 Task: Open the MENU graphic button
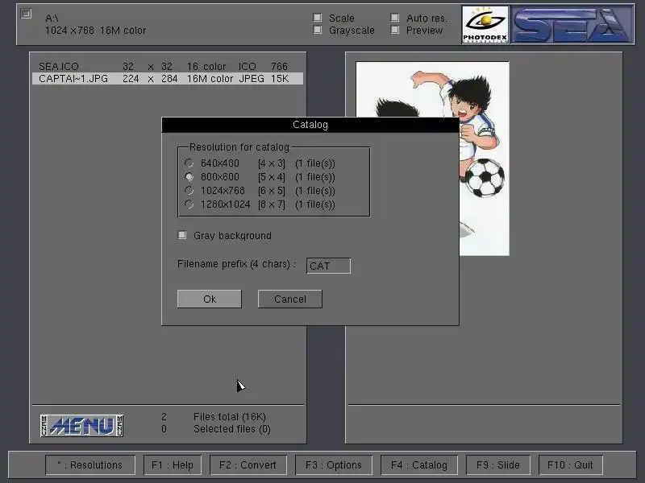point(82,426)
